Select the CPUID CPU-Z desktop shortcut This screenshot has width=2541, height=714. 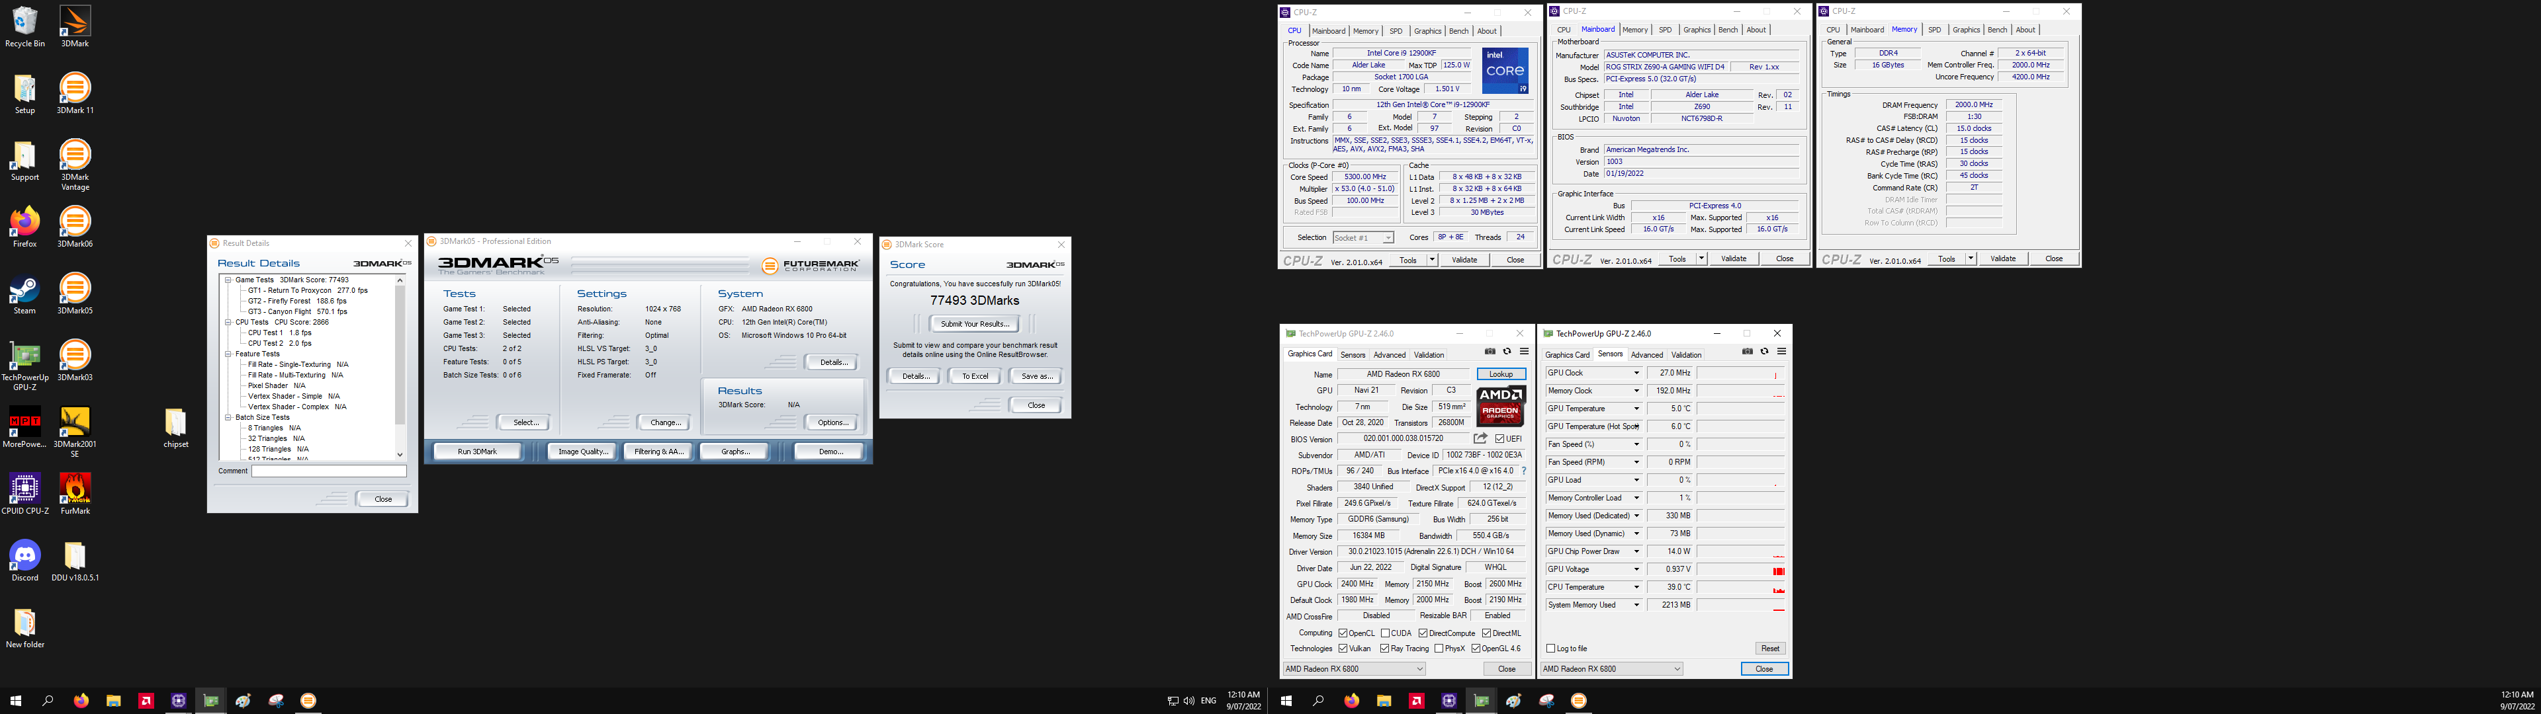24,494
